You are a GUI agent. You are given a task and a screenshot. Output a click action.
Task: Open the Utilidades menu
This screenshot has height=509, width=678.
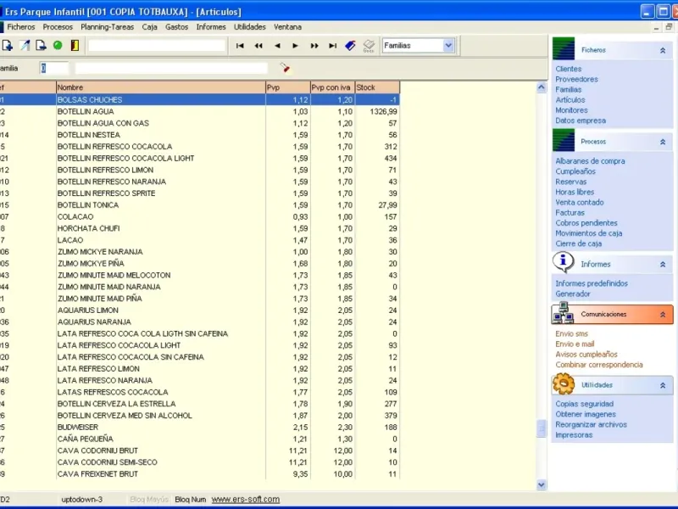(250, 27)
